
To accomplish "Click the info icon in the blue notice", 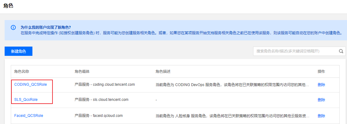I will 13,27.
